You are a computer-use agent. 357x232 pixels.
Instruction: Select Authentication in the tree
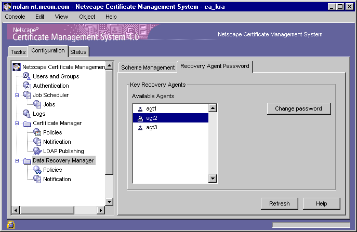point(51,86)
